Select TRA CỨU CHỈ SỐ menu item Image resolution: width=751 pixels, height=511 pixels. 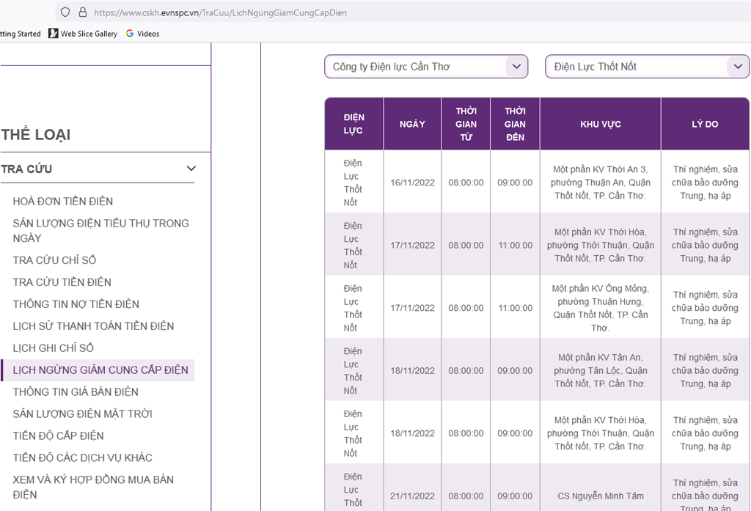tap(54, 260)
